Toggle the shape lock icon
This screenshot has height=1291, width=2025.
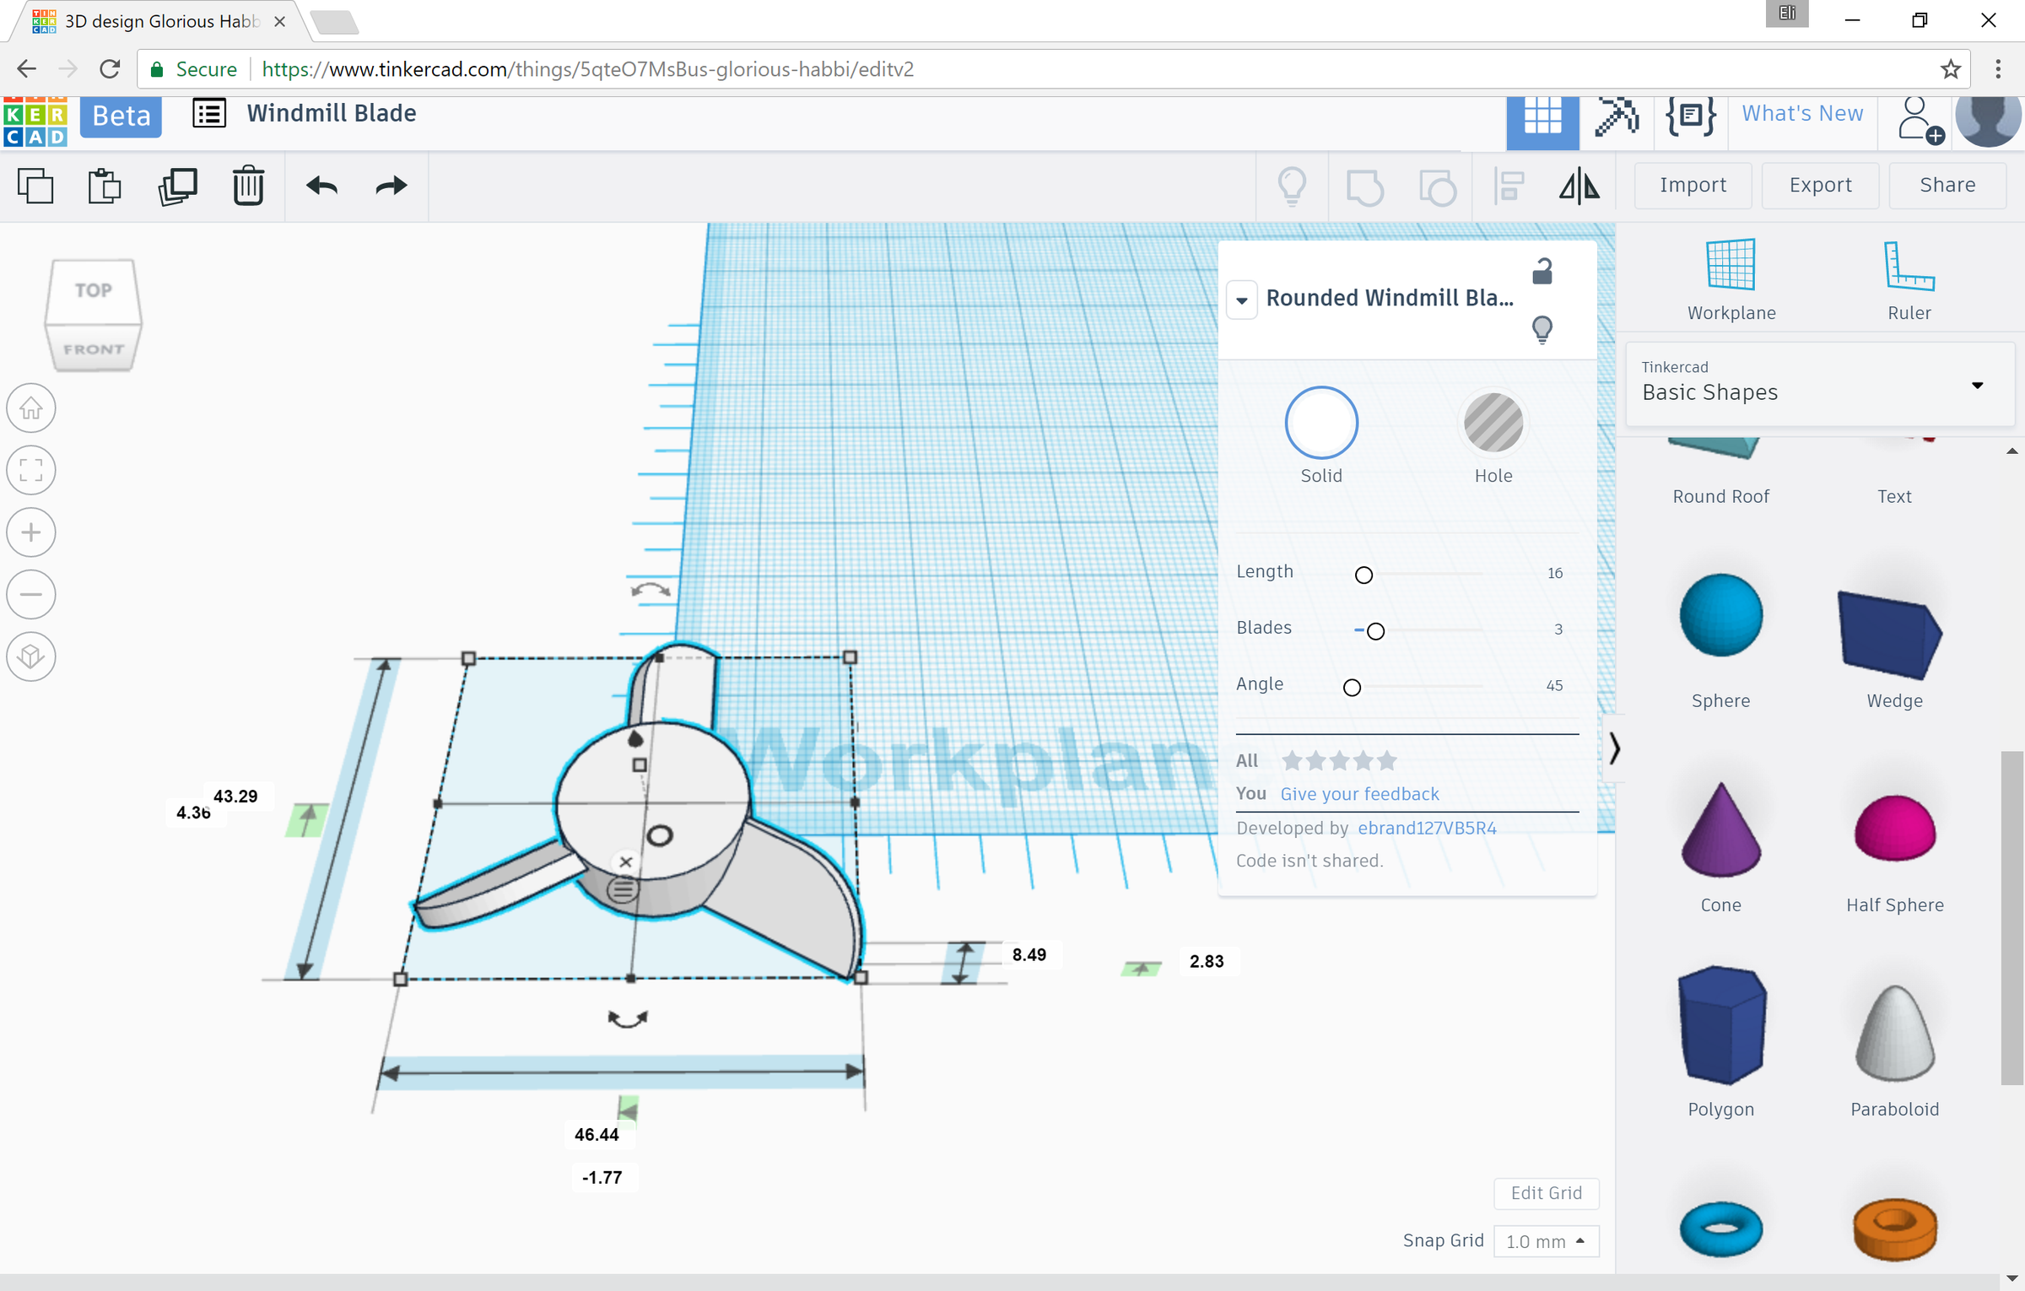1542,272
